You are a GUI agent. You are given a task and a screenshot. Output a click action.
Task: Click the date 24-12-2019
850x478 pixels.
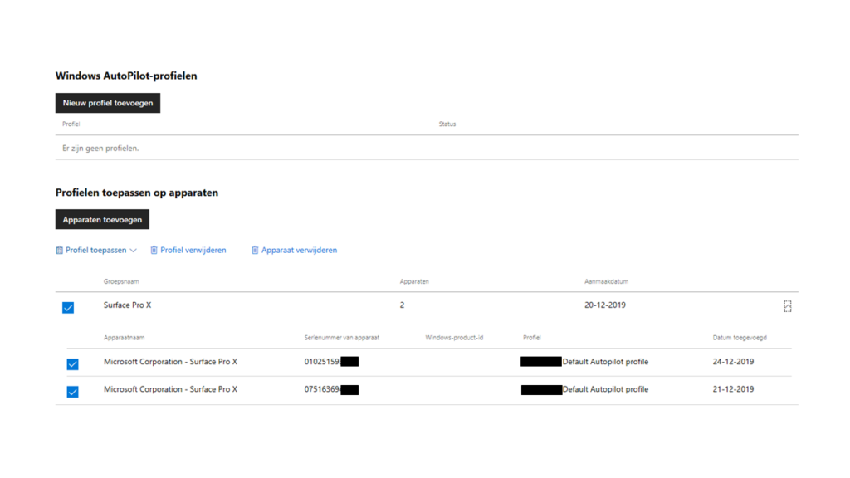[x=733, y=362]
